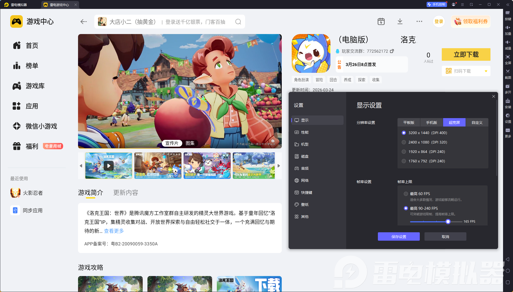
Task: Click install APK icon in sidebar
Action: tap(508, 103)
